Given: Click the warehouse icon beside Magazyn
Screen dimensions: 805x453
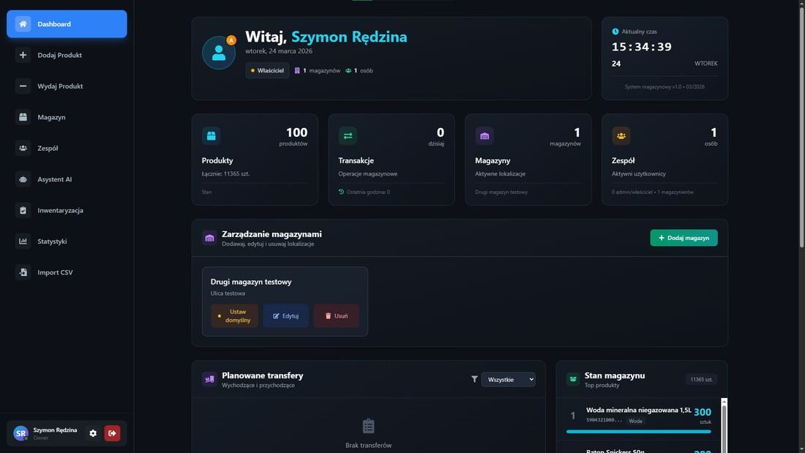Looking at the screenshot, I should 23,117.
